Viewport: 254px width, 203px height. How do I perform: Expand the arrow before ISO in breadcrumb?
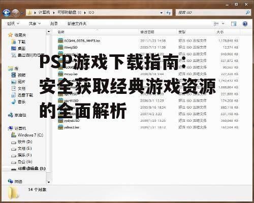tap(85, 13)
